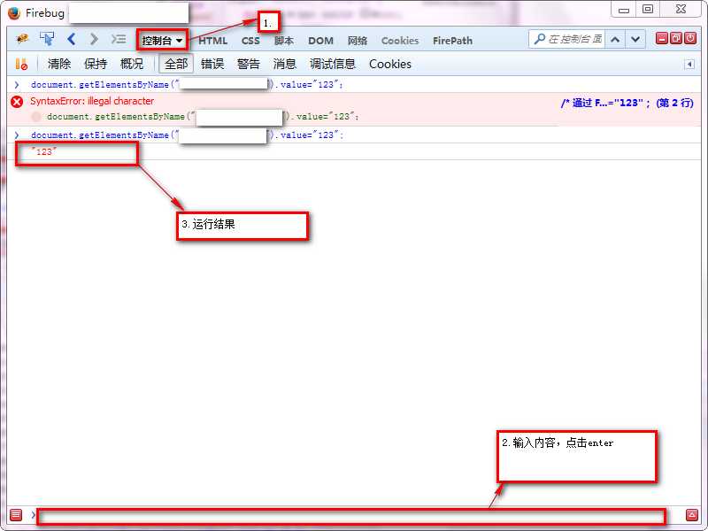Click the last document.getElementsByName command above "123"
708x531 pixels.
tap(187, 135)
